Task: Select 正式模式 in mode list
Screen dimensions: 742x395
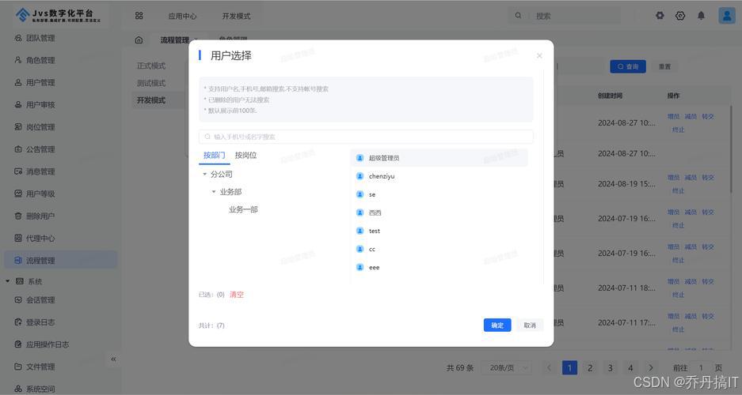Action: [151, 66]
